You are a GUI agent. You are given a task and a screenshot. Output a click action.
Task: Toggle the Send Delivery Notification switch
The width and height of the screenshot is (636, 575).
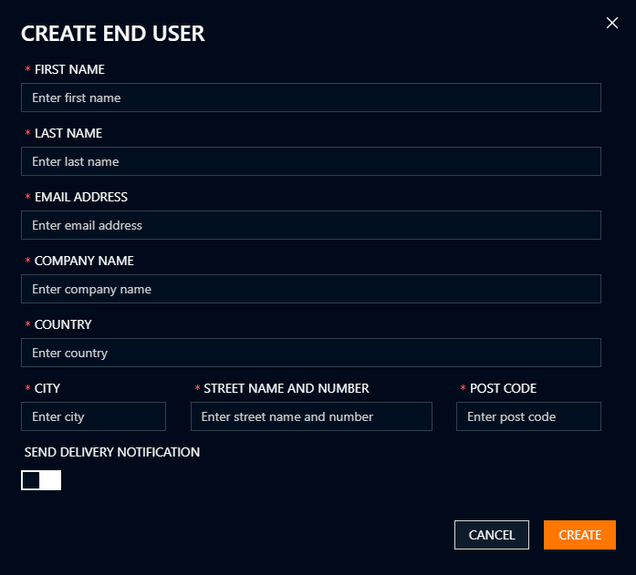point(41,480)
